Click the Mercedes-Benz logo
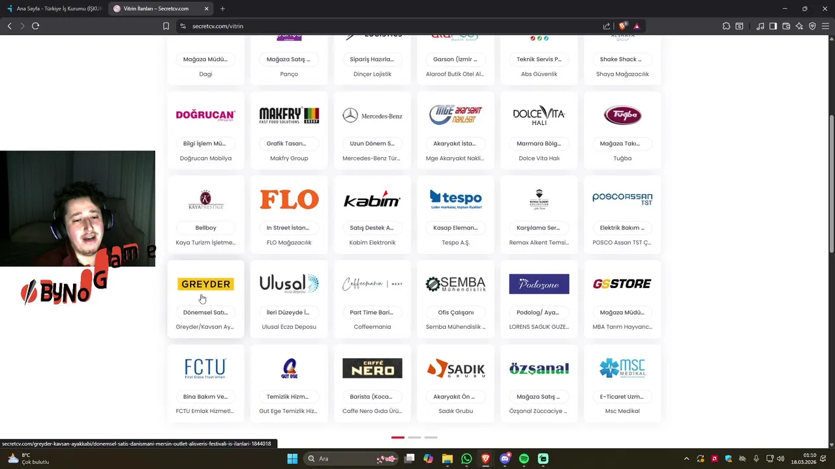 (372, 116)
